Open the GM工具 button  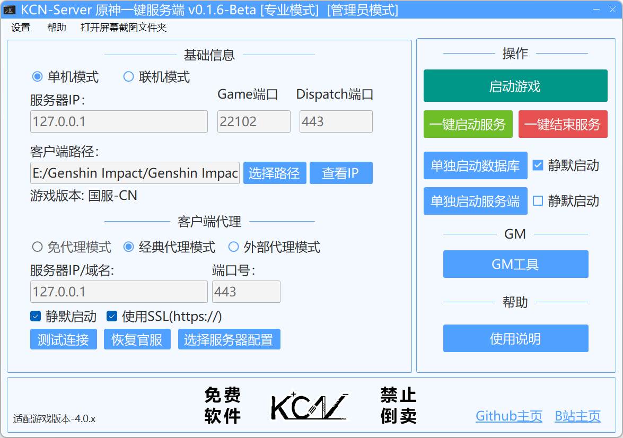[x=516, y=264]
